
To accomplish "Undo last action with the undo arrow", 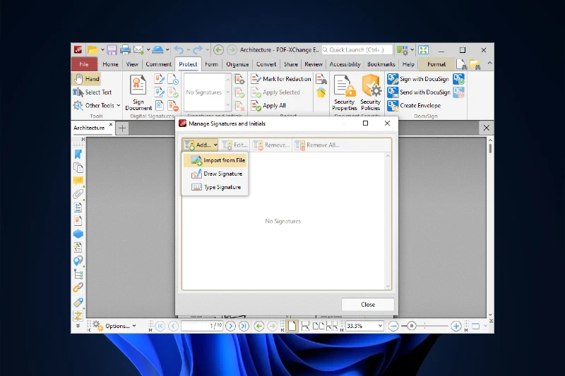I will pos(179,49).
